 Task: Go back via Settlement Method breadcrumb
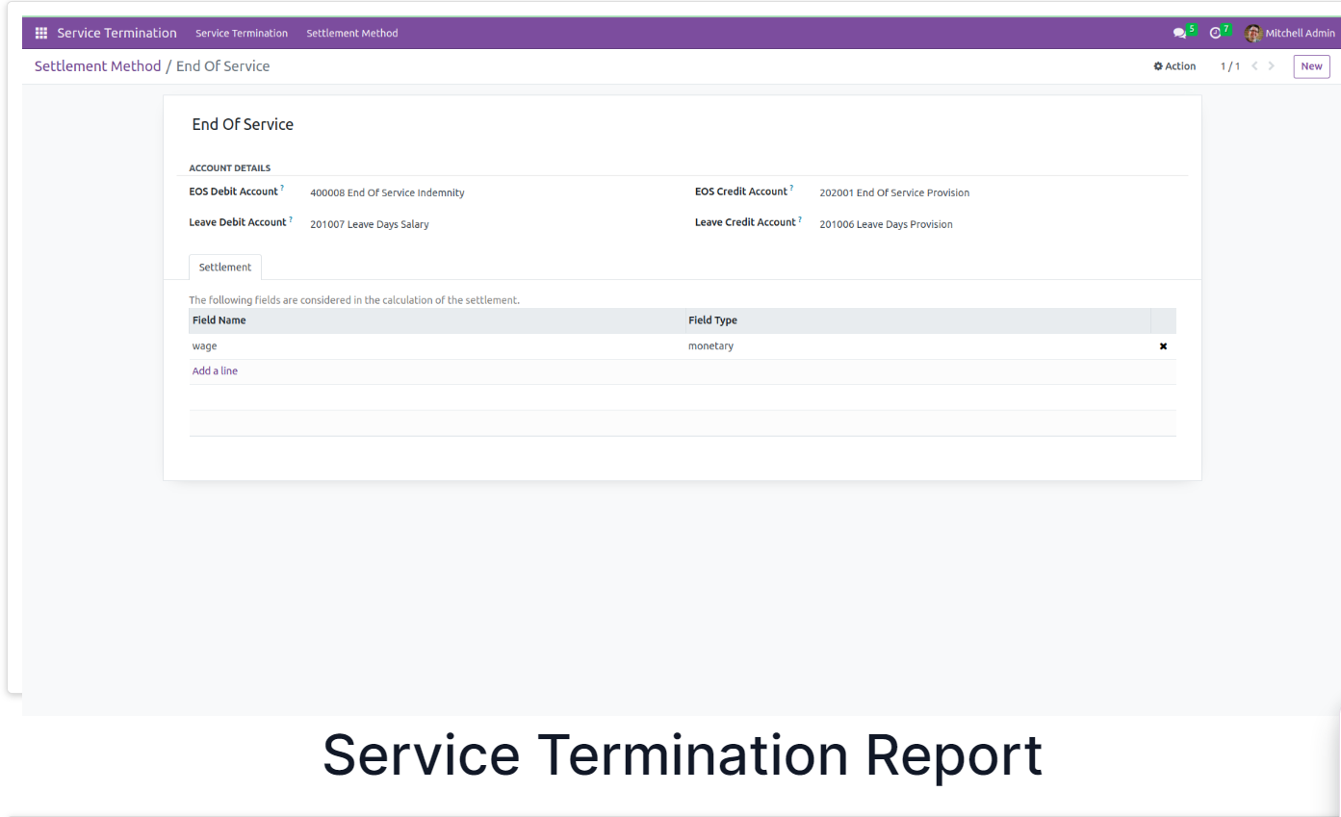point(98,66)
